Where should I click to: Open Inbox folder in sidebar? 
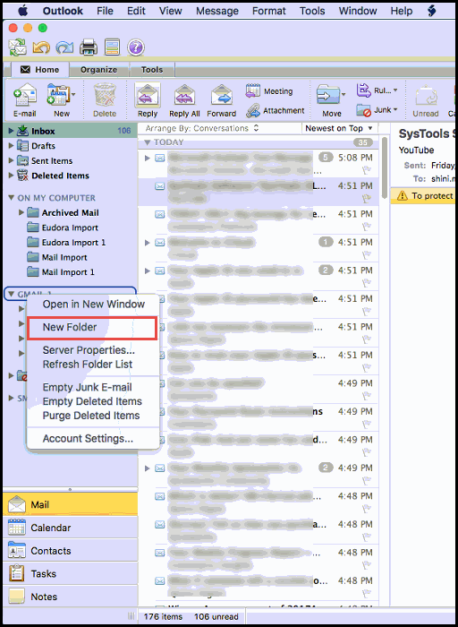click(x=71, y=131)
